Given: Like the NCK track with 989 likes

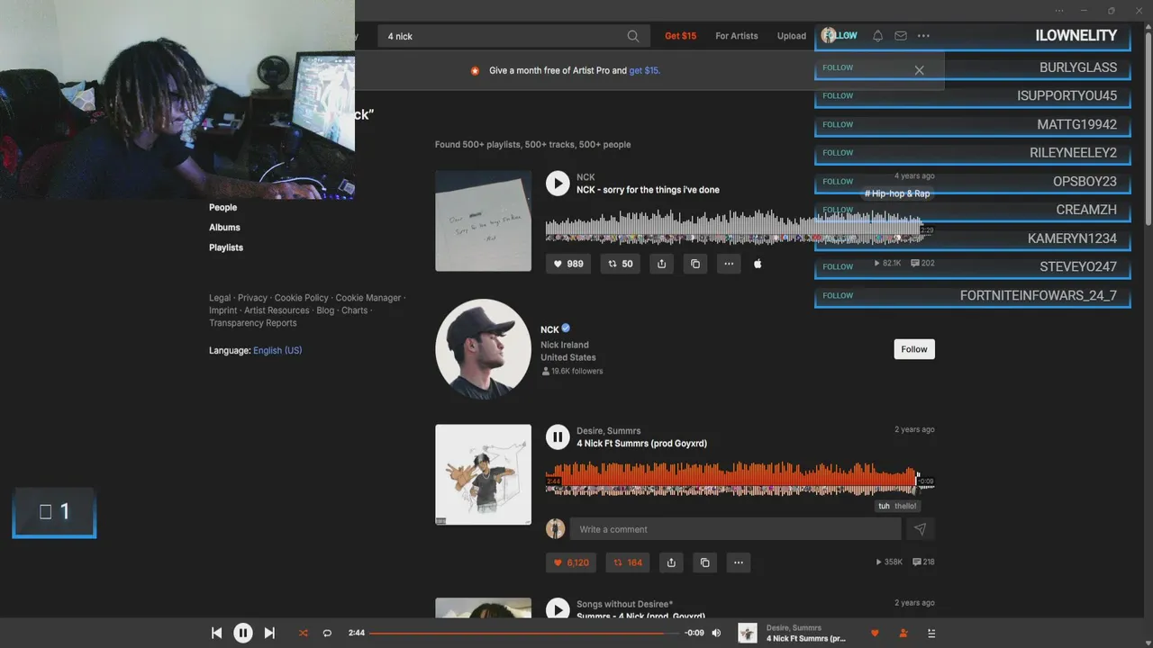Looking at the screenshot, I should coord(568,264).
